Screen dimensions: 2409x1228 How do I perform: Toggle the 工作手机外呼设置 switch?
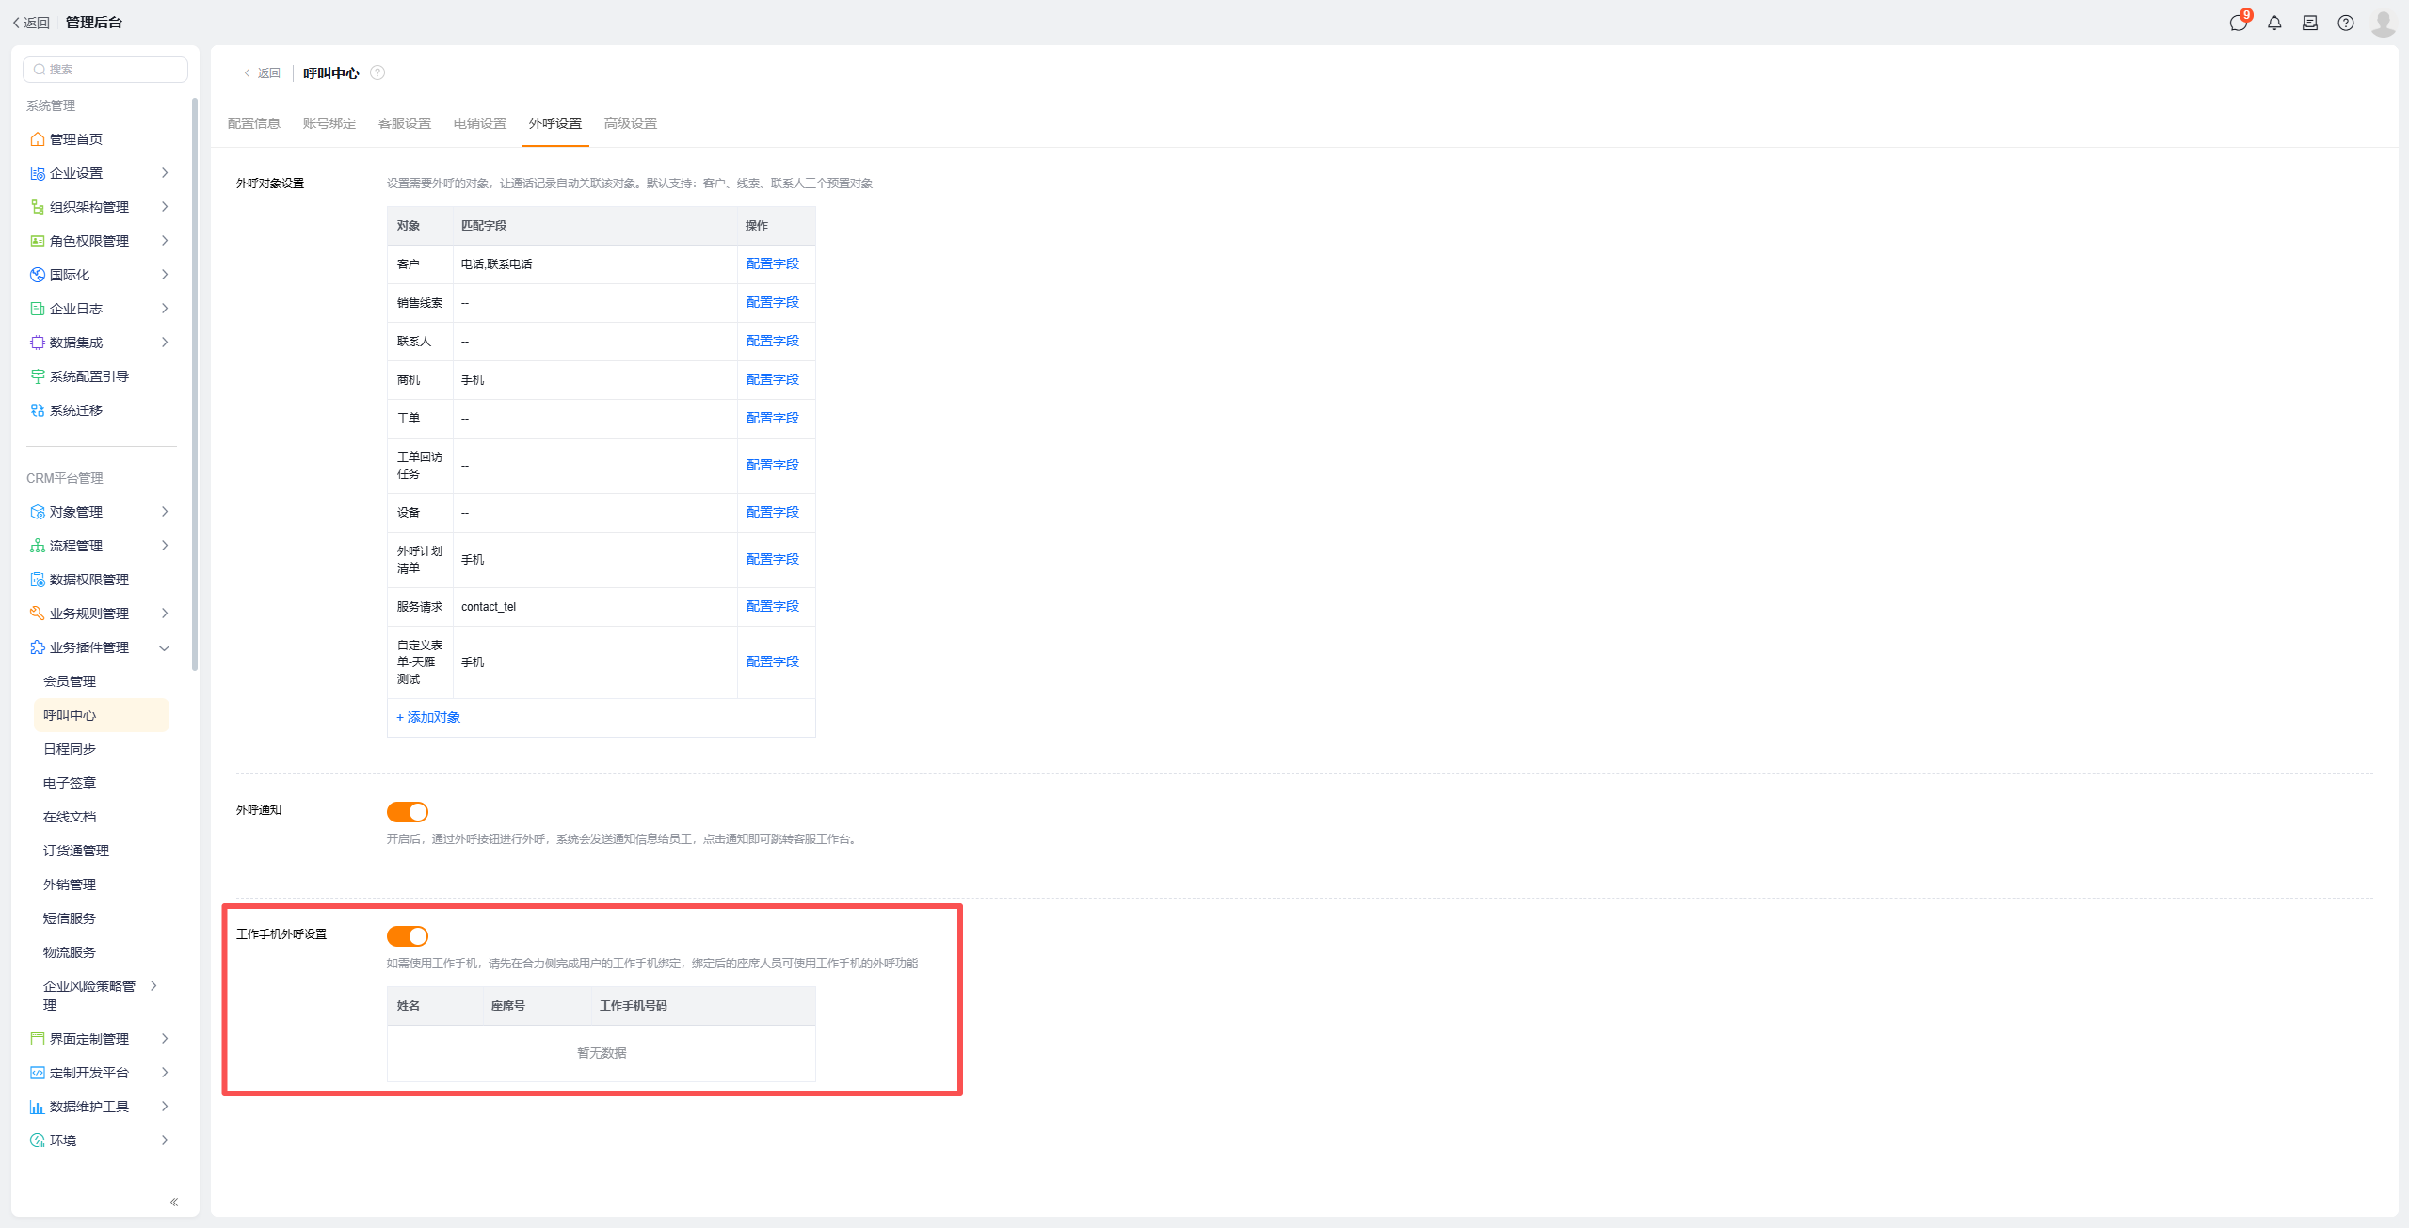tap(408, 935)
